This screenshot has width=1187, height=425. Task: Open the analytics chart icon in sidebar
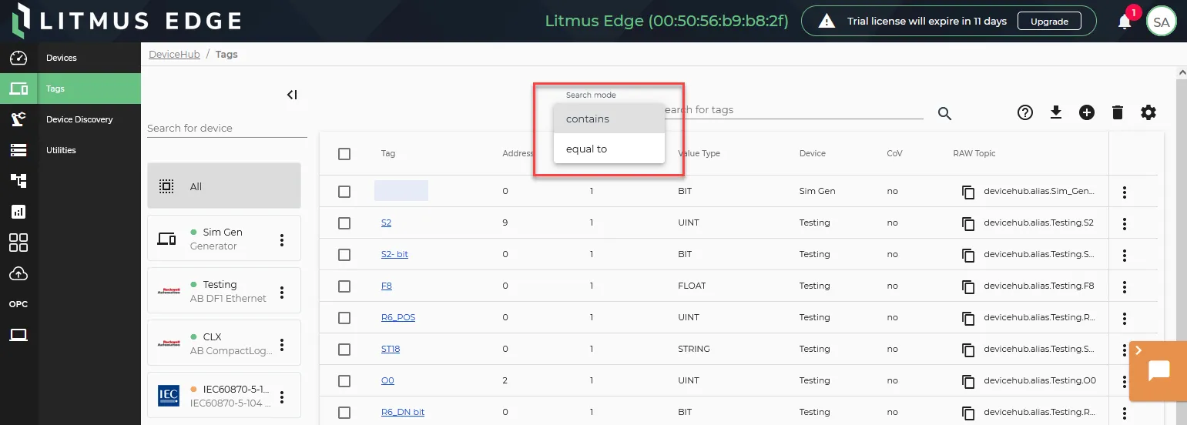18,212
